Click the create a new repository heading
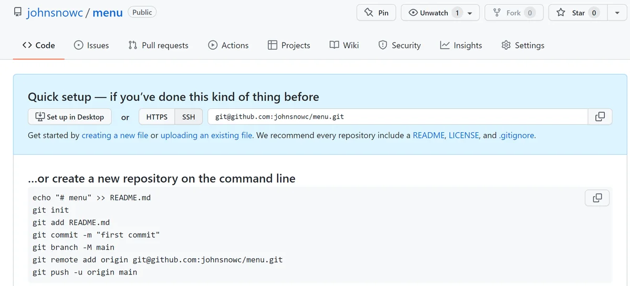 pos(162,178)
